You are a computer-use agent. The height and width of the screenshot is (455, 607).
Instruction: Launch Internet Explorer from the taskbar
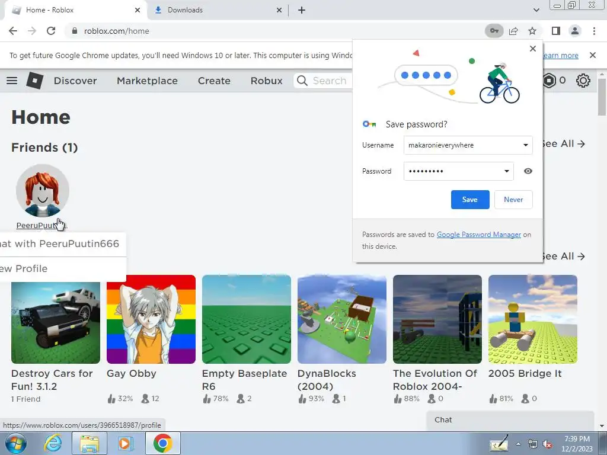tap(53, 443)
